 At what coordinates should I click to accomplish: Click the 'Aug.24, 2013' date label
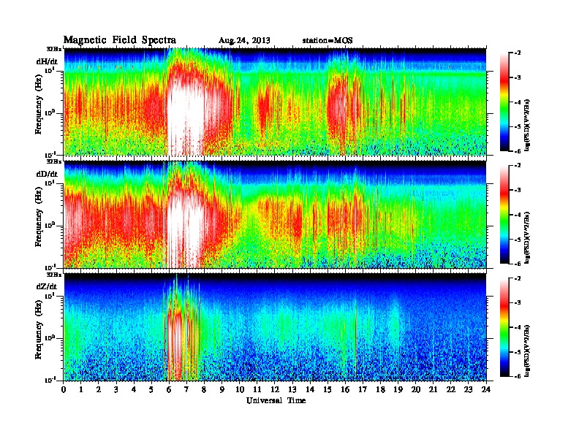tap(244, 40)
